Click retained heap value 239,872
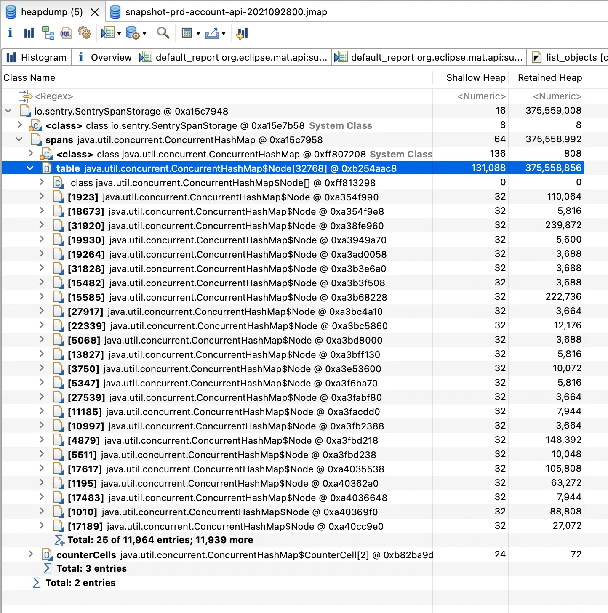This screenshot has height=613, width=608. (563, 225)
